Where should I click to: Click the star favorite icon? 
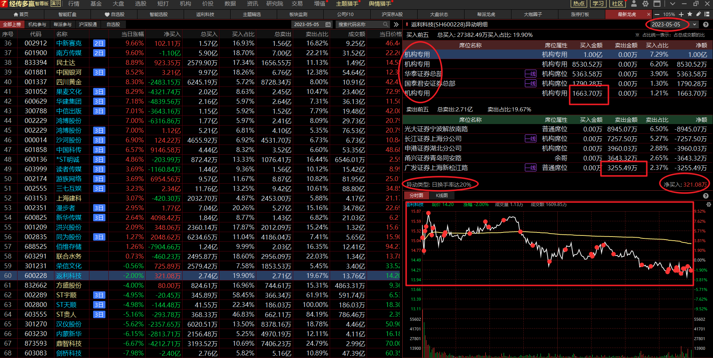pyautogui.click(x=690, y=14)
